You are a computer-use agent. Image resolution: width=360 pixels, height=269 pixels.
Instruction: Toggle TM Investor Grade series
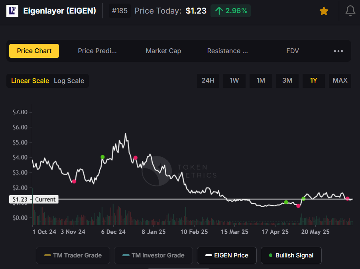point(153,255)
